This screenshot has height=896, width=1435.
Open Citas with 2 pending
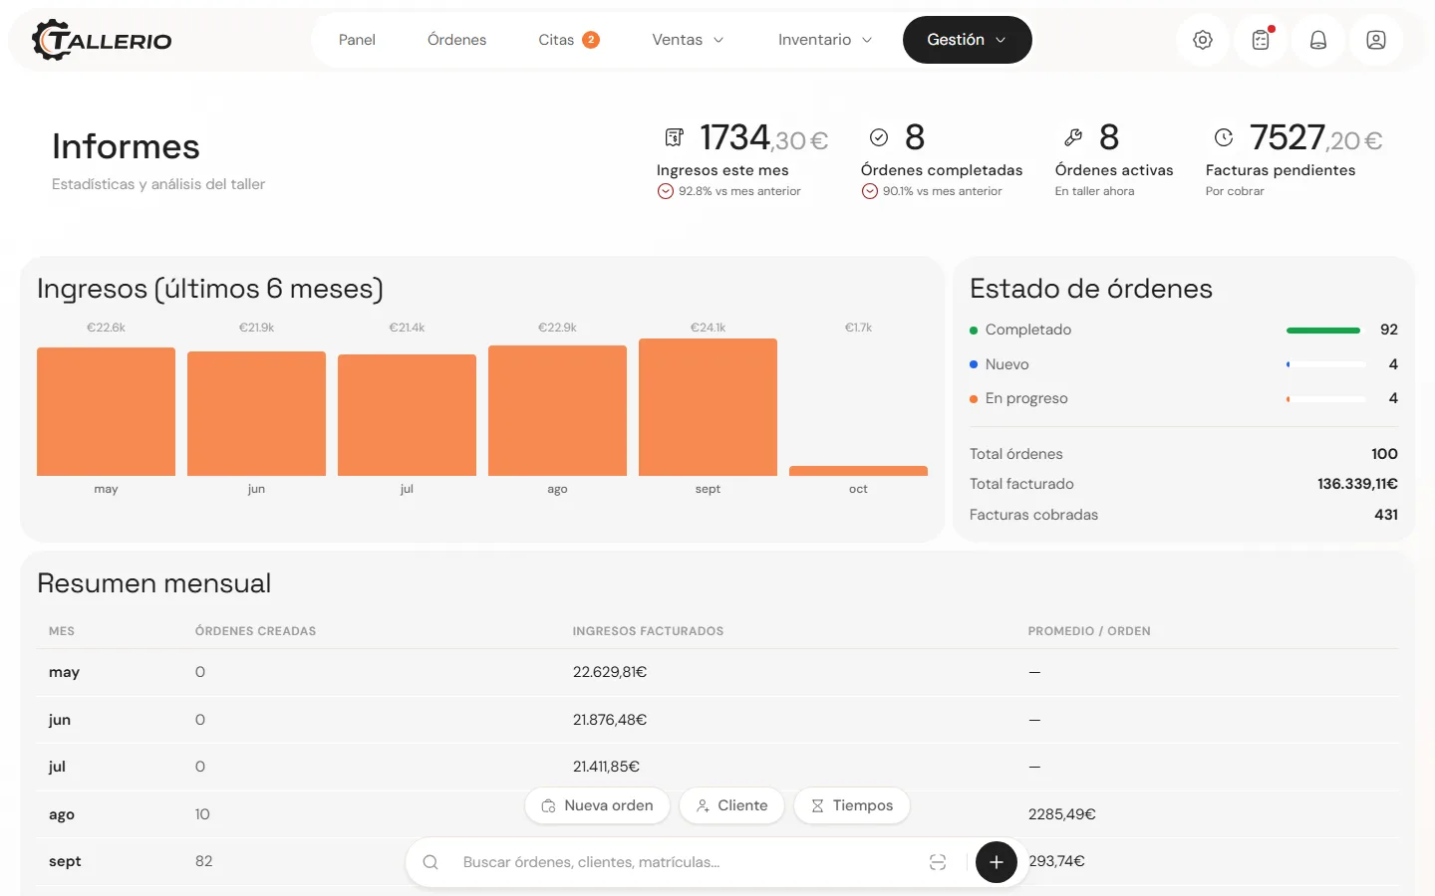[569, 40]
